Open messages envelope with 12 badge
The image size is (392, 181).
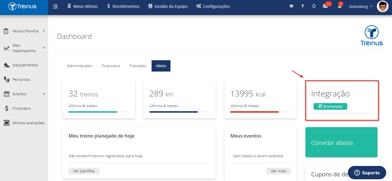coord(326,6)
